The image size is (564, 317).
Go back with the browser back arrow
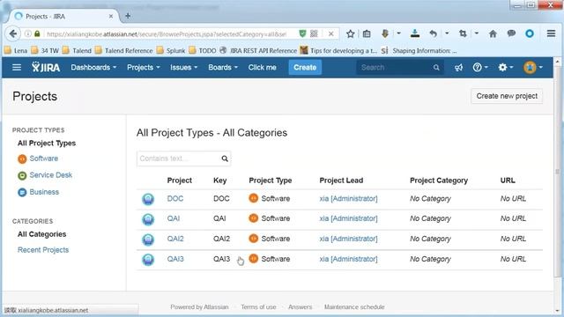pos(13,33)
